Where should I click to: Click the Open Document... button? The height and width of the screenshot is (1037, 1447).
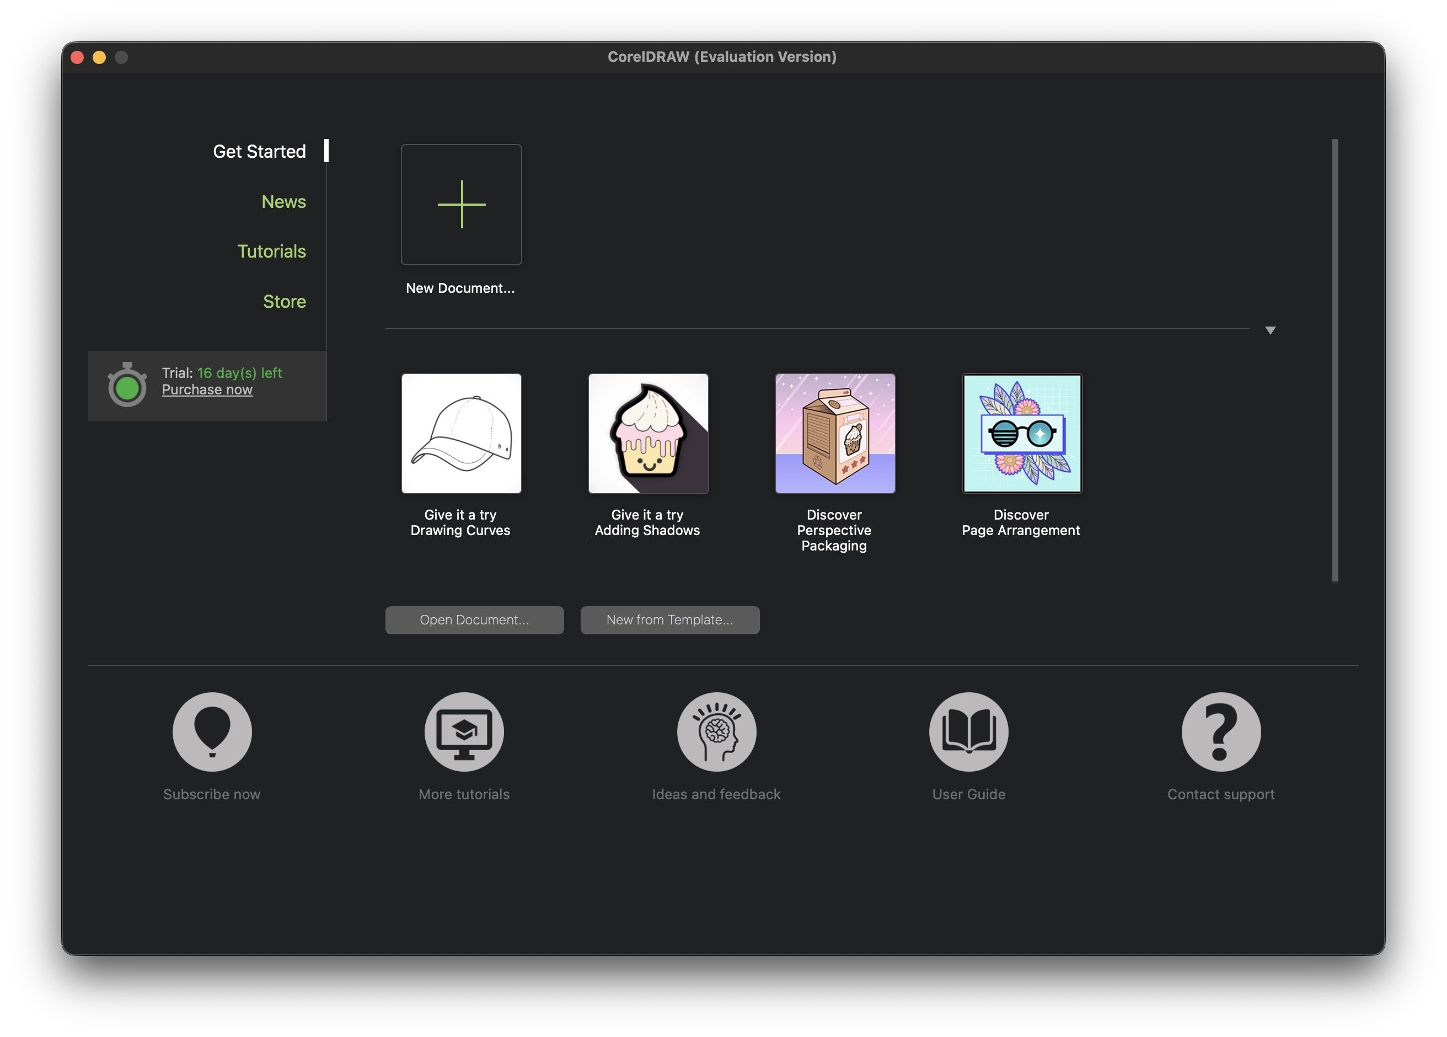(474, 619)
